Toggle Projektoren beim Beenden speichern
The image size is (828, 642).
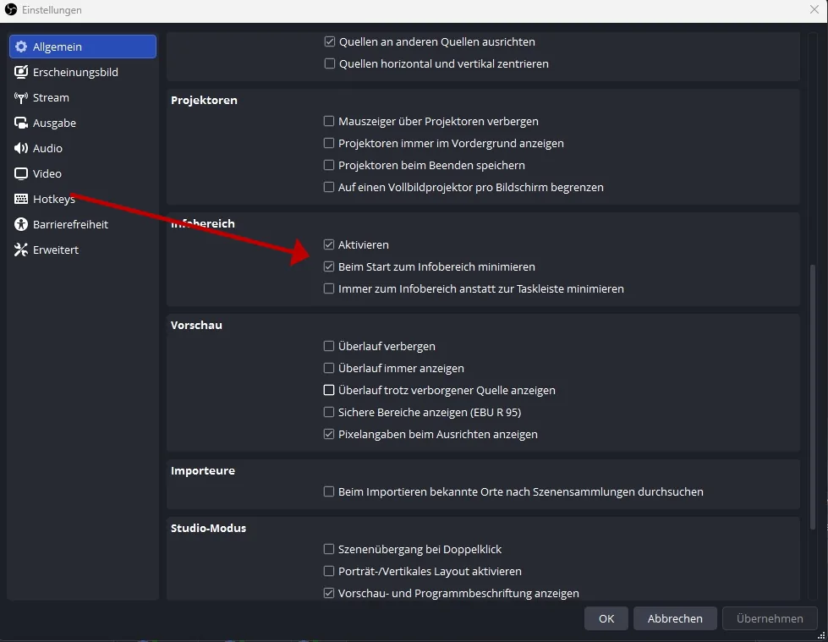pyautogui.click(x=328, y=165)
